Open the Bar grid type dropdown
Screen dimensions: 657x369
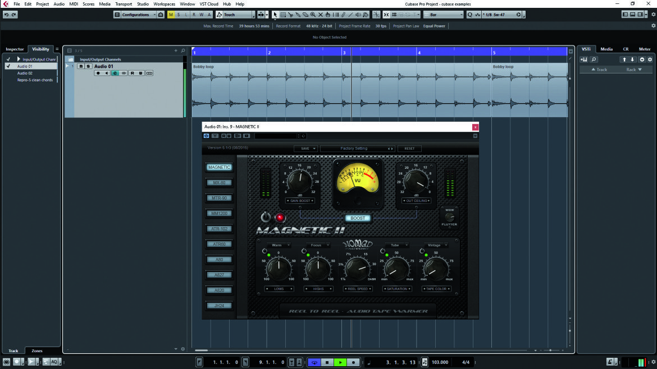pos(443,15)
